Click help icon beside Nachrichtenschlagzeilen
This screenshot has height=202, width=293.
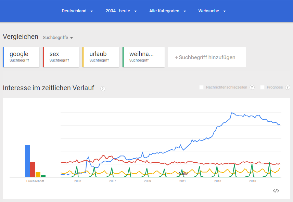tap(252, 87)
